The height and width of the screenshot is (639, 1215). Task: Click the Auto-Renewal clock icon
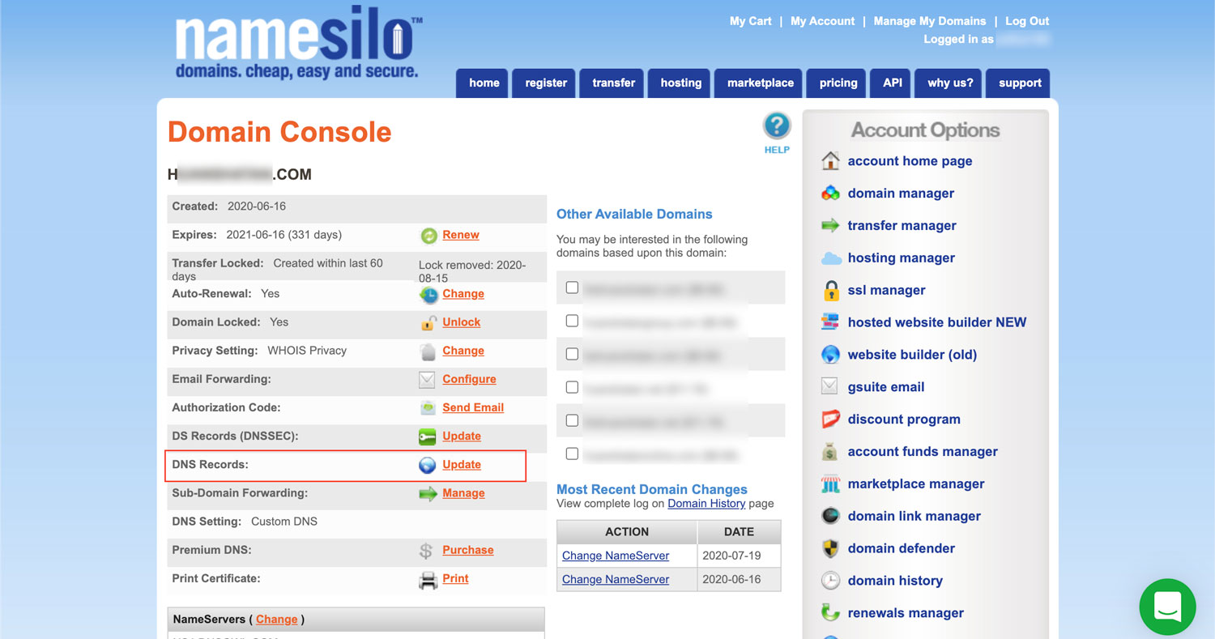tap(428, 295)
